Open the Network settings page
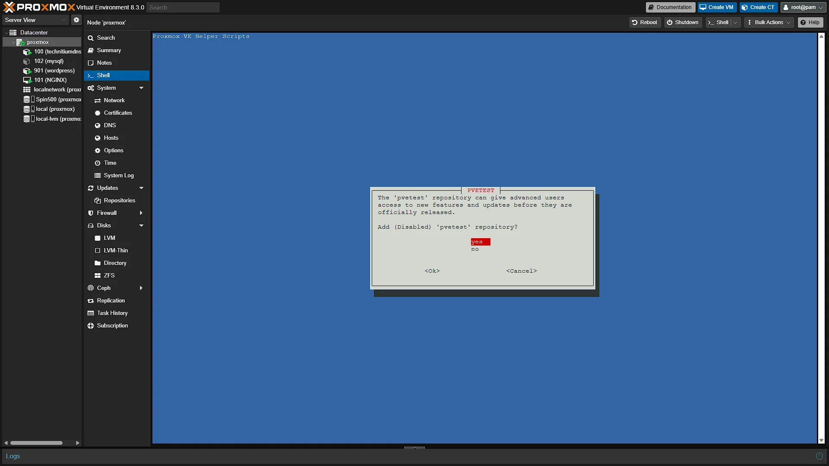 114,101
